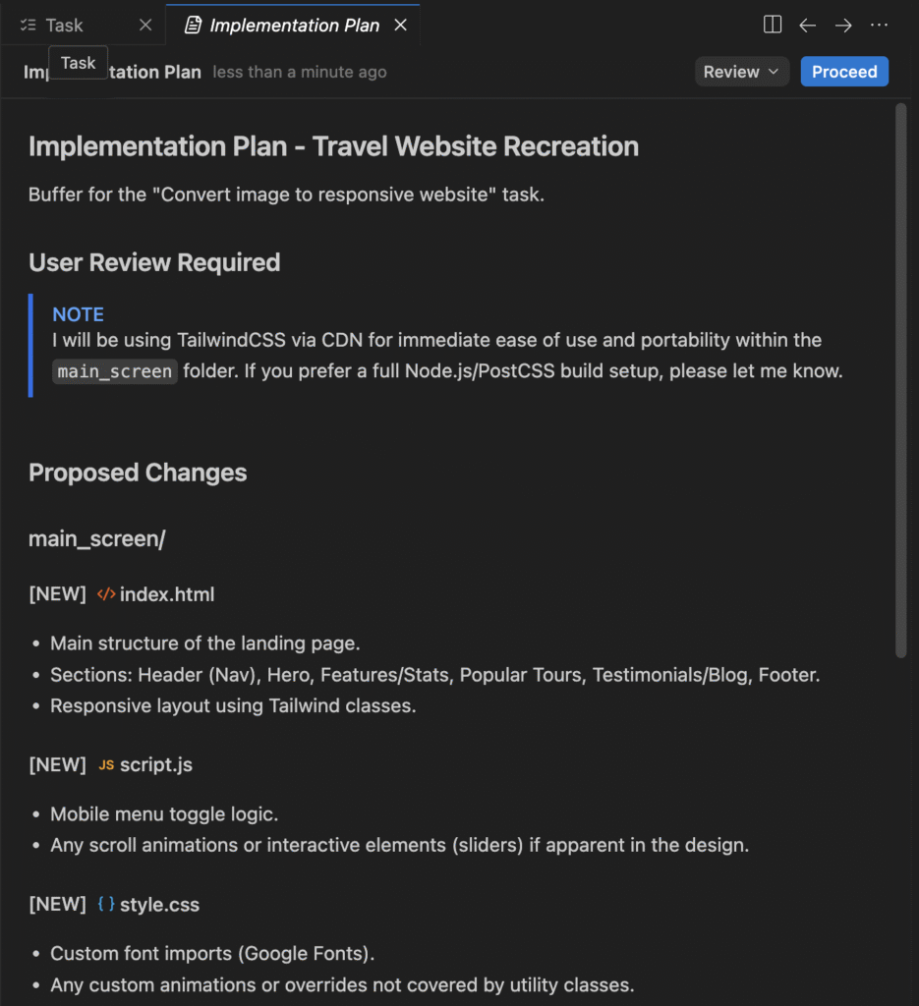Image resolution: width=919 pixels, height=1006 pixels.
Task: Click the document icon on the Implementation Plan tab
Action: pyautogui.click(x=194, y=26)
